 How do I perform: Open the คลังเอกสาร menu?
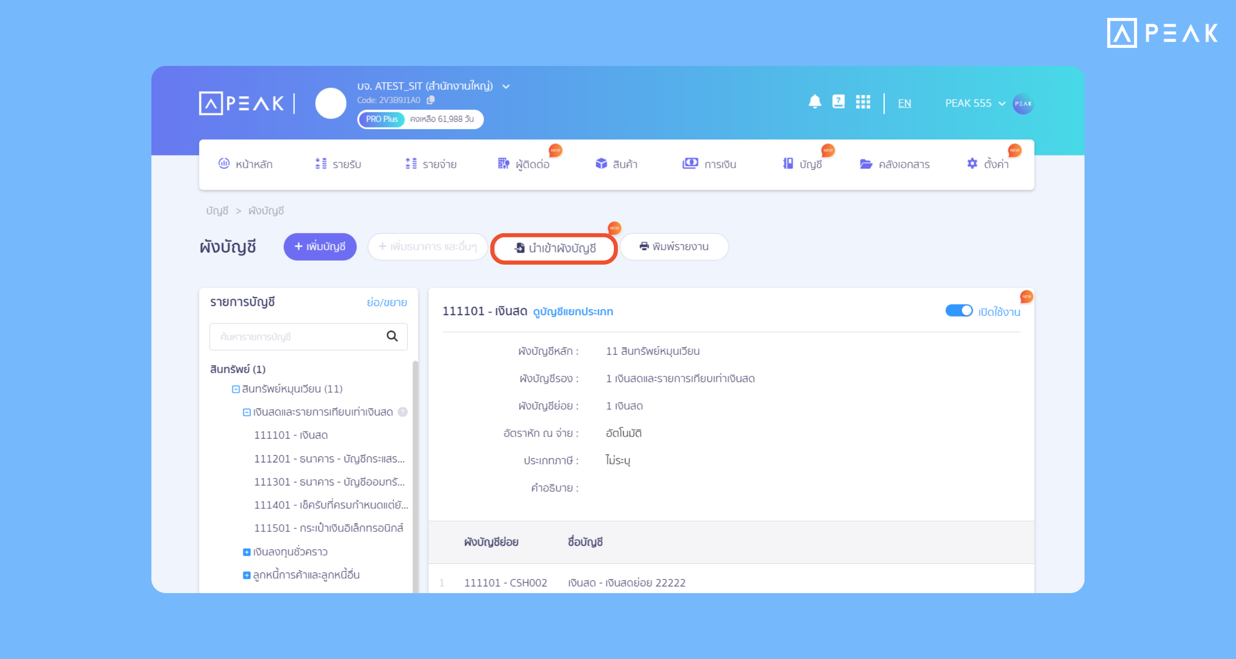[x=895, y=164]
